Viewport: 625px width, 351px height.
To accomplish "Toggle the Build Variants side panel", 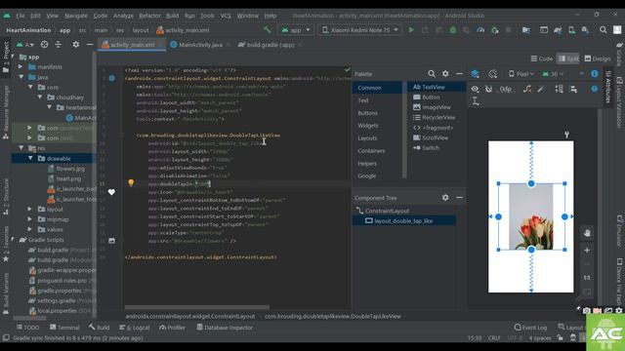I will point(6,294).
